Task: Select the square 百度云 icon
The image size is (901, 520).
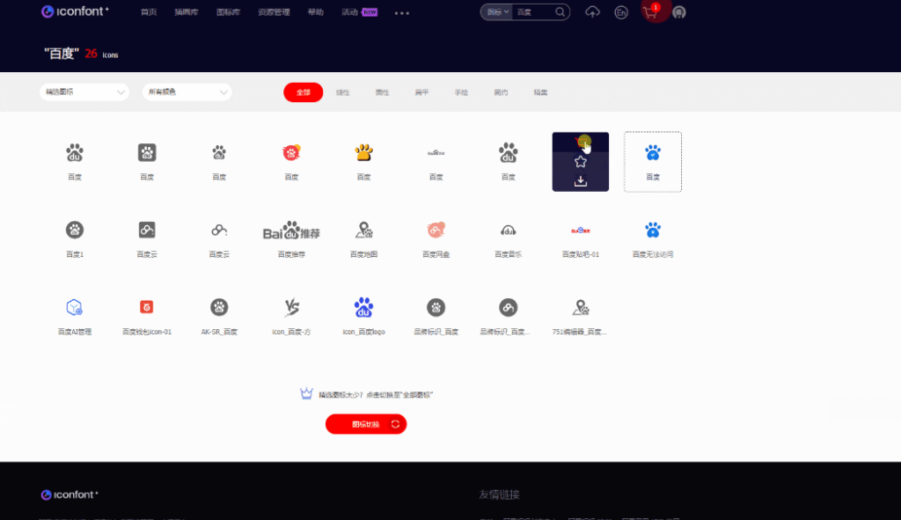Action: [x=147, y=230]
